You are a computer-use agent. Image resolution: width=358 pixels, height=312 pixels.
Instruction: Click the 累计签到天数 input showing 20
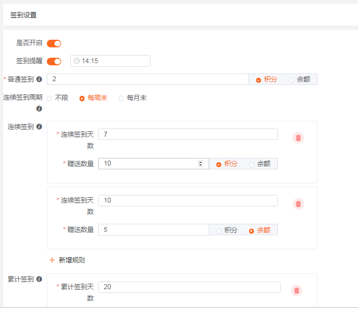click(189, 287)
